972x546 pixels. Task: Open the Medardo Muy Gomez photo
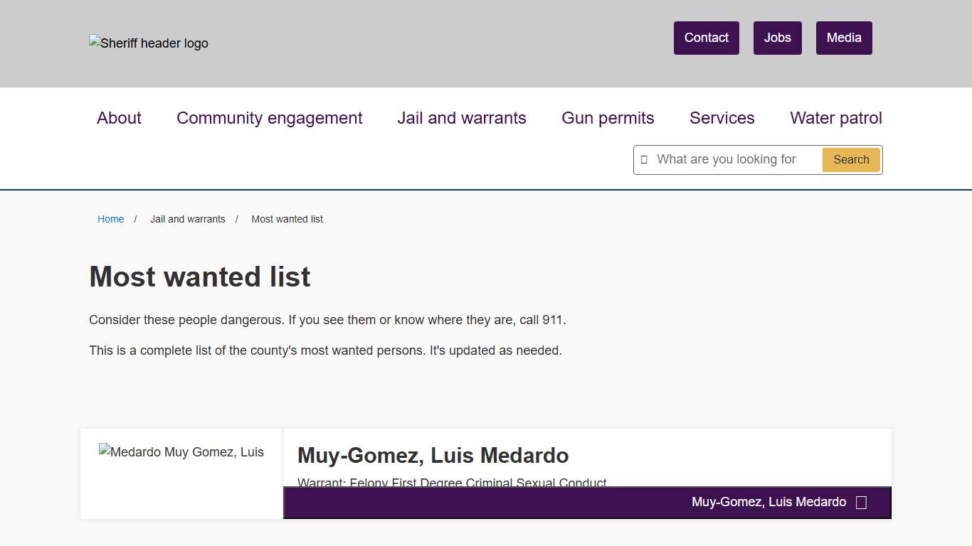(181, 452)
